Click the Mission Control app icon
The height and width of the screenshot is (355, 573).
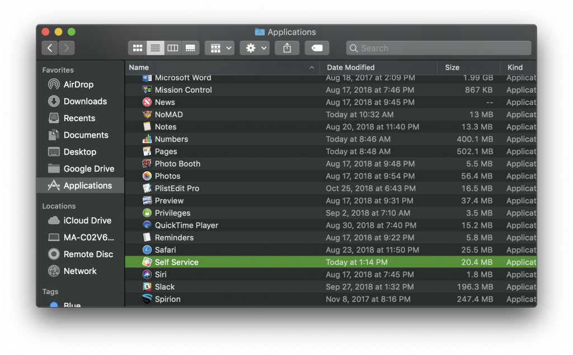147,90
